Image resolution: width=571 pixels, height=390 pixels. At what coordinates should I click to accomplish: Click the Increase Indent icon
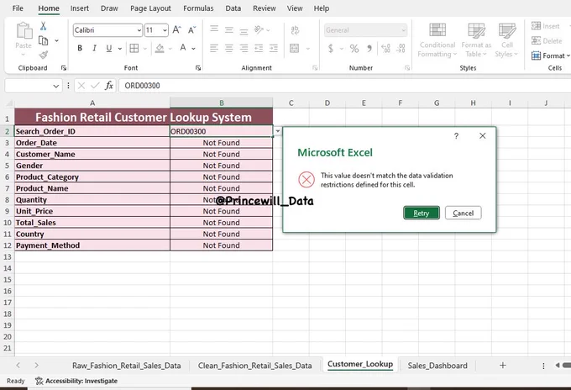(274, 48)
